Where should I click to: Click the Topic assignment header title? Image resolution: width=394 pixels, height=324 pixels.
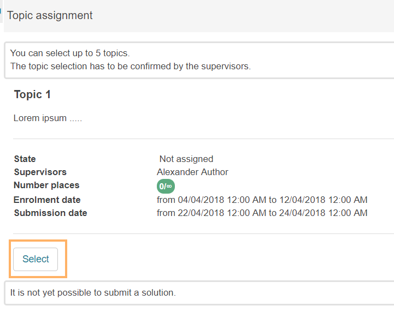click(x=50, y=15)
